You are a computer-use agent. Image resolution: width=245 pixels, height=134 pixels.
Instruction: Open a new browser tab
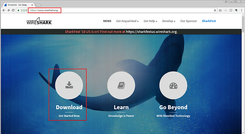[38, 5]
